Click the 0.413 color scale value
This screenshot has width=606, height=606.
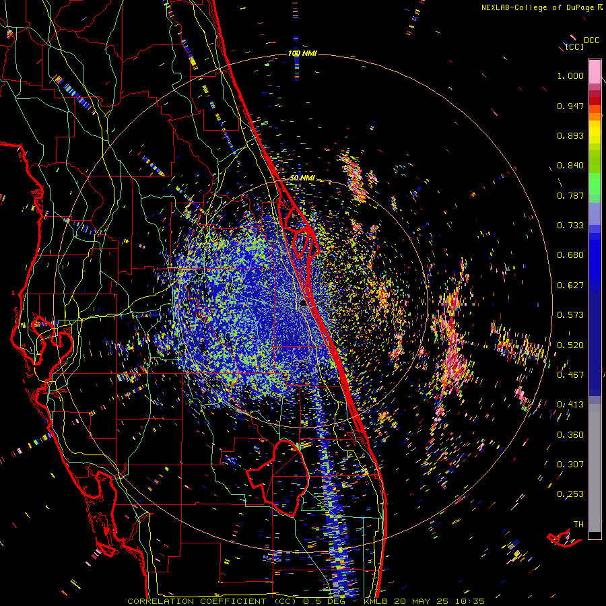click(570, 405)
